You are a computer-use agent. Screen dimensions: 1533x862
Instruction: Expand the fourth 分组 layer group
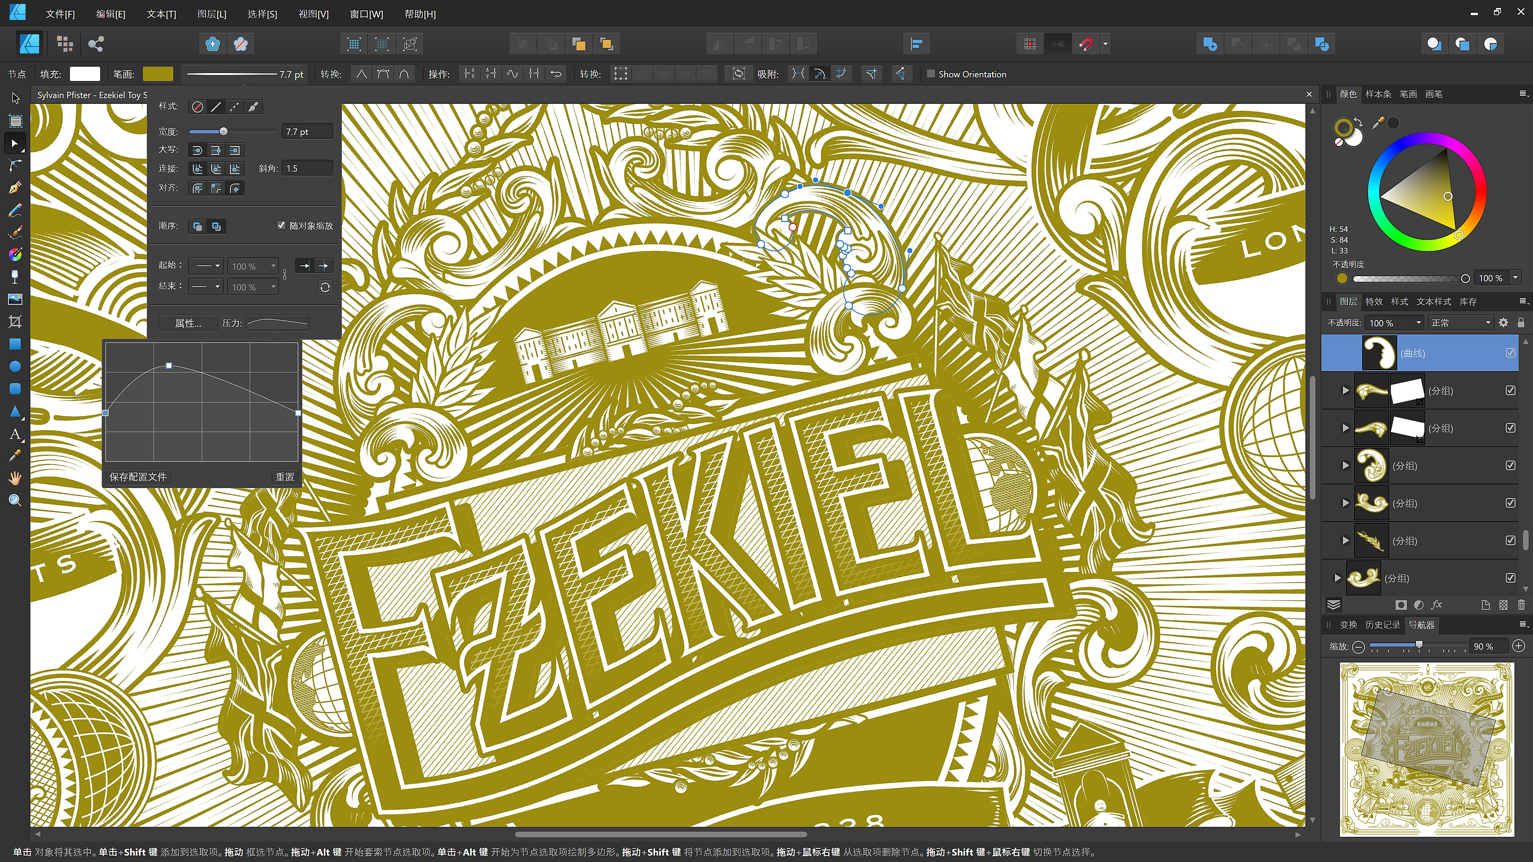pyautogui.click(x=1345, y=503)
